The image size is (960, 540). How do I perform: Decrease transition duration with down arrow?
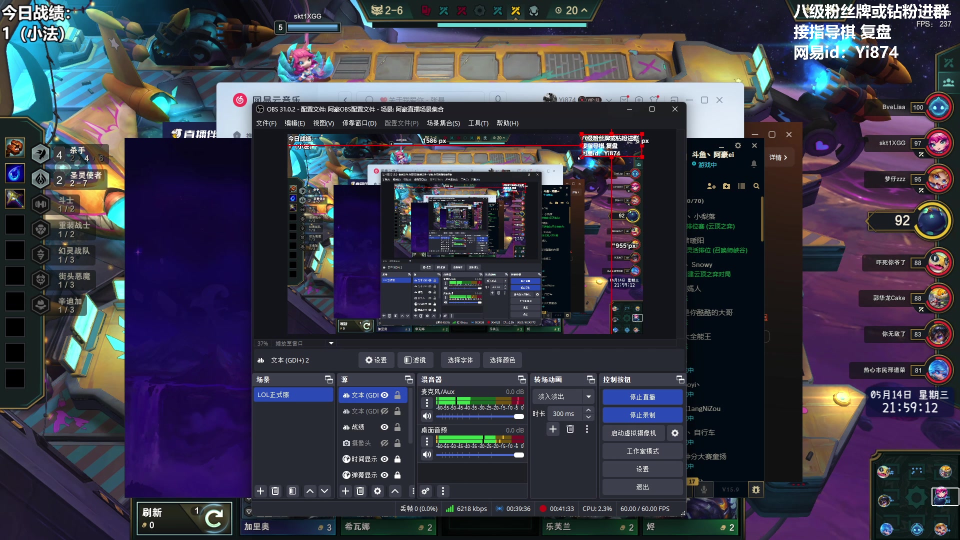(x=588, y=417)
